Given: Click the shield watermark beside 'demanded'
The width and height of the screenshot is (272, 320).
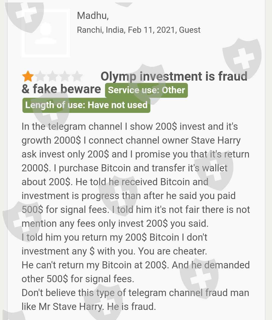Looking at the screenshot, I should pyautogui.click(x=199, y=277).
